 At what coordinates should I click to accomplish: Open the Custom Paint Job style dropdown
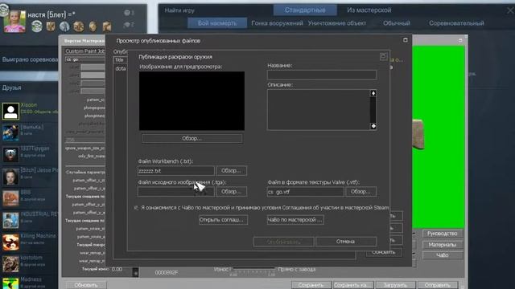tap(84, 51)
